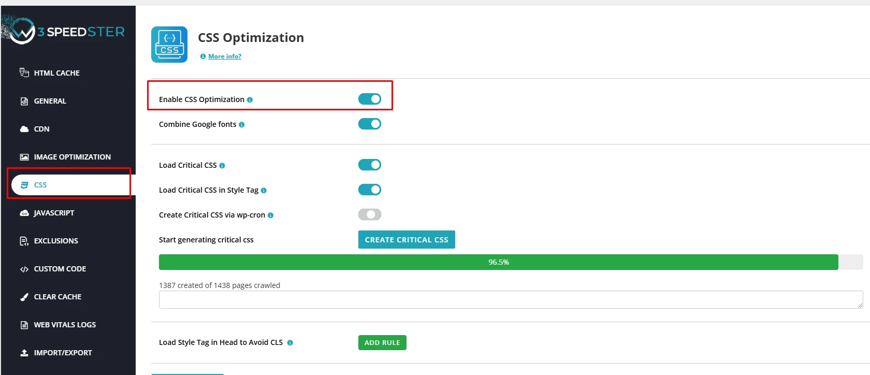
Task: Switch off Load Critical CSS
Action: (370, 165)
